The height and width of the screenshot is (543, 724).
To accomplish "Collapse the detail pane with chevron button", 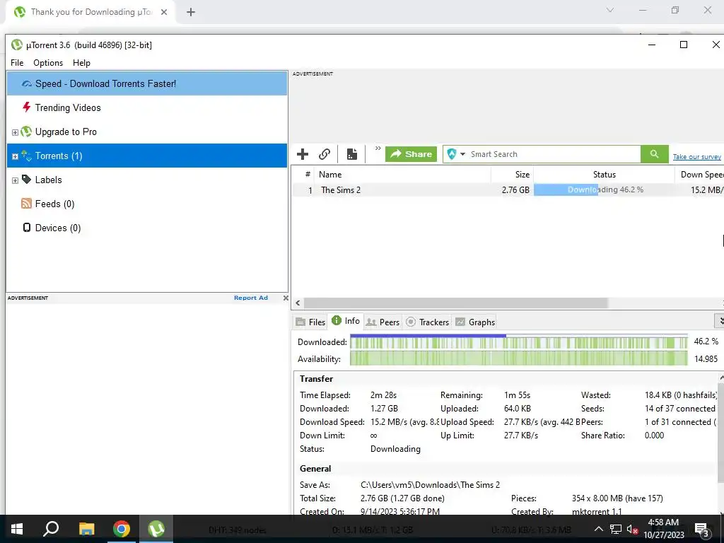I will point(719,320).
